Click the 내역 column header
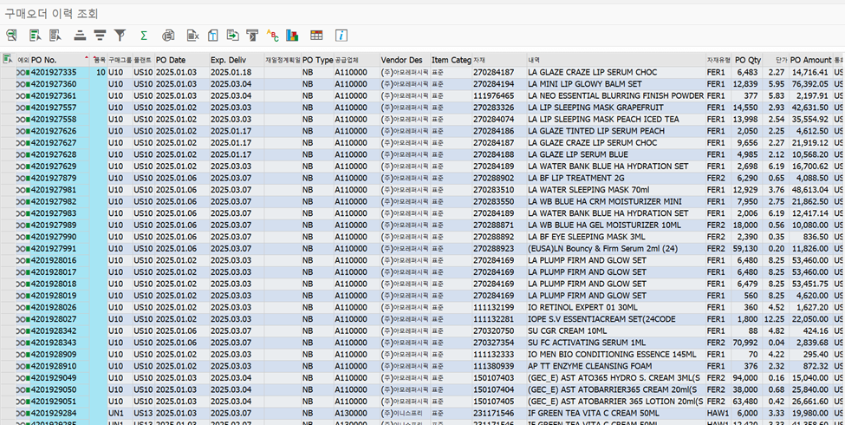The image size is (845, 425). (x=616, y=60)
